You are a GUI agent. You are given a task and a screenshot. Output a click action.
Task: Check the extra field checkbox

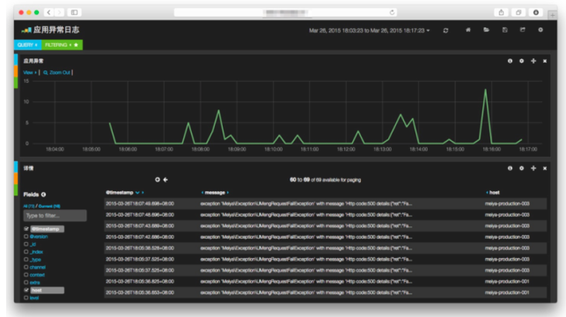pos(26,283)
